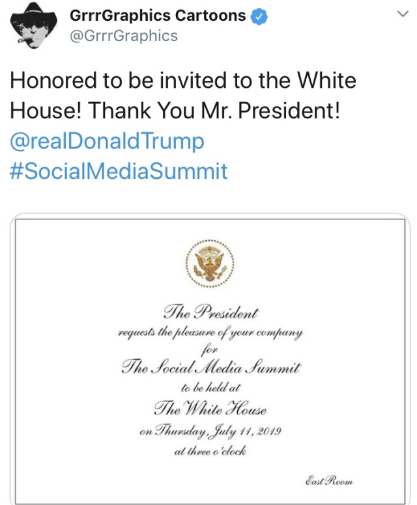Click 'The White House' on the invitation
This screenshot has height=505, width=417.
(210, 409)
